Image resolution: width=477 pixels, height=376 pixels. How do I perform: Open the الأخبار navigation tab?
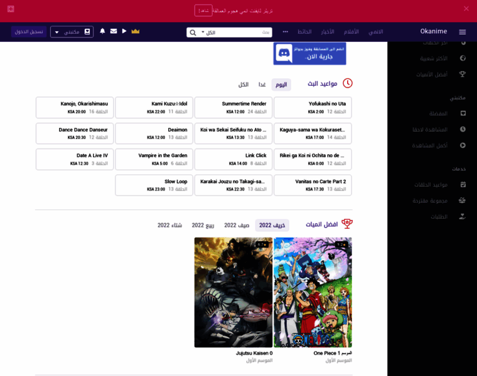(x=328, y=32)
